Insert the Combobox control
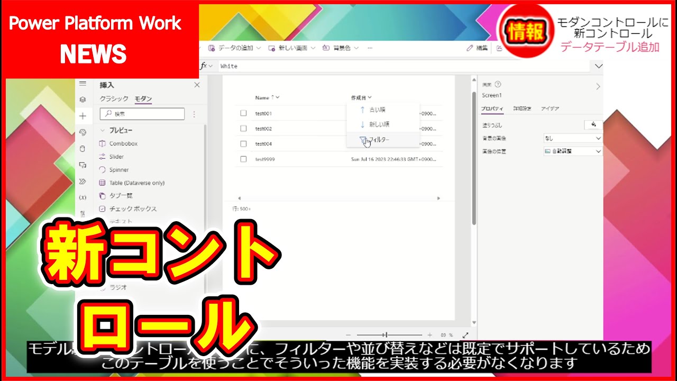Viewport: 677px width, 381px height. [123, 143]
